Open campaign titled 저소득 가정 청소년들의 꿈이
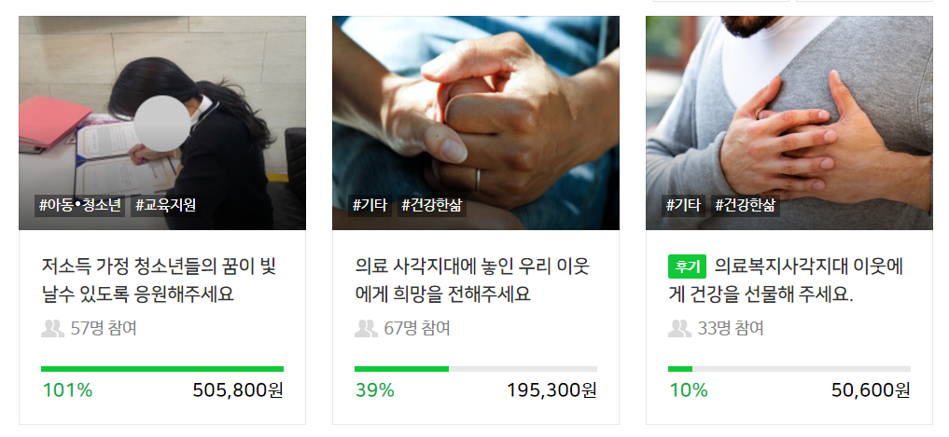The width and height of the screenshot is (949, 437). (159, 280)
